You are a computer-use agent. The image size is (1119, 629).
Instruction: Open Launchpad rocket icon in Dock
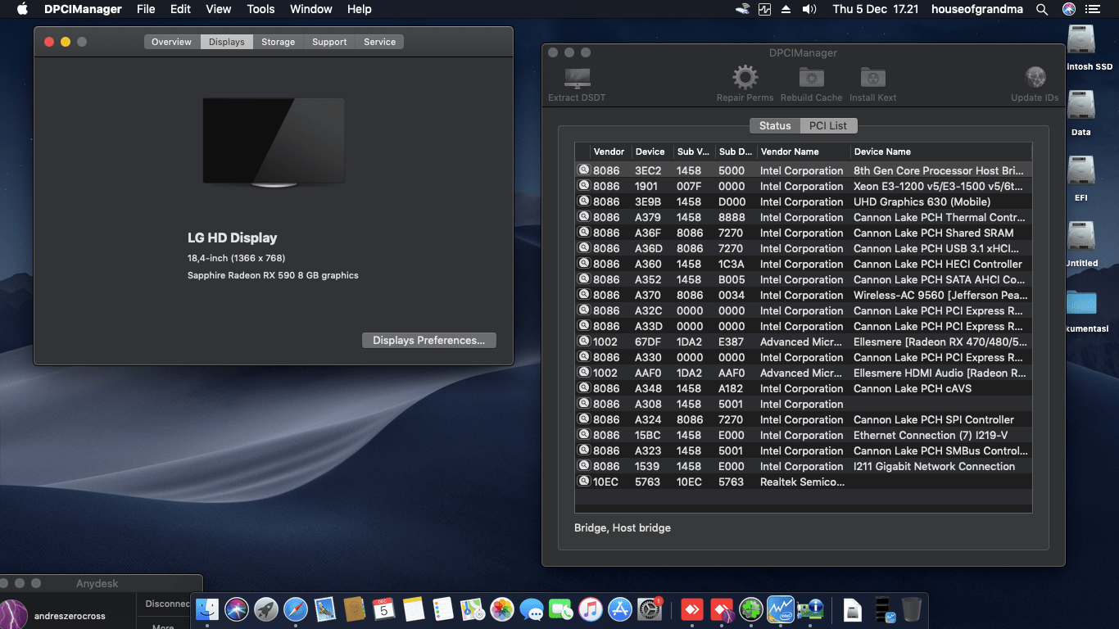266,609
